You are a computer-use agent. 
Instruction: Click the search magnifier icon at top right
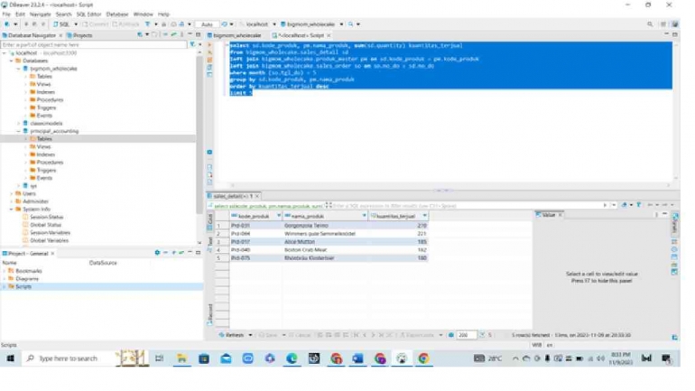[650, 24]
